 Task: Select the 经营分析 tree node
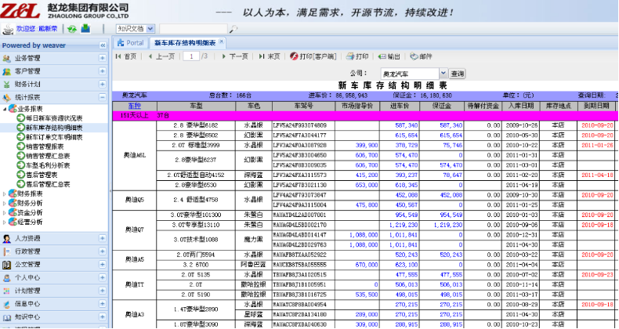pyautogui.click(x=30, y=222)
